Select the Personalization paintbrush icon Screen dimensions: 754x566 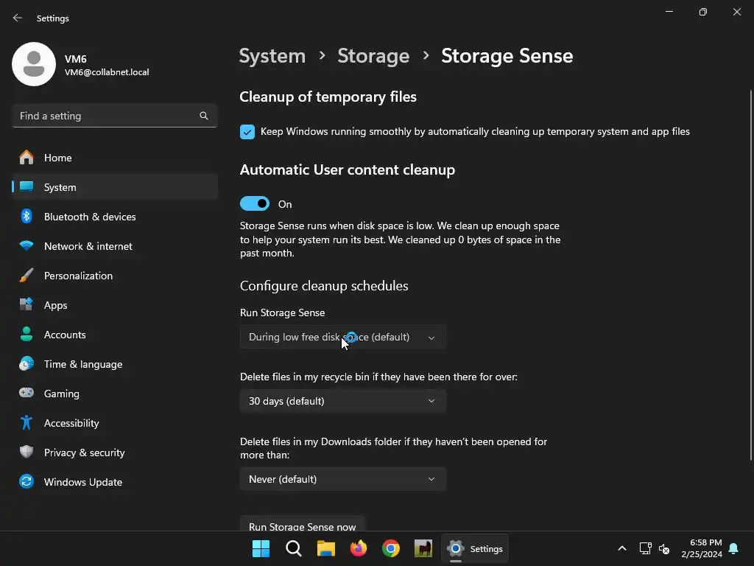(27, 276)
